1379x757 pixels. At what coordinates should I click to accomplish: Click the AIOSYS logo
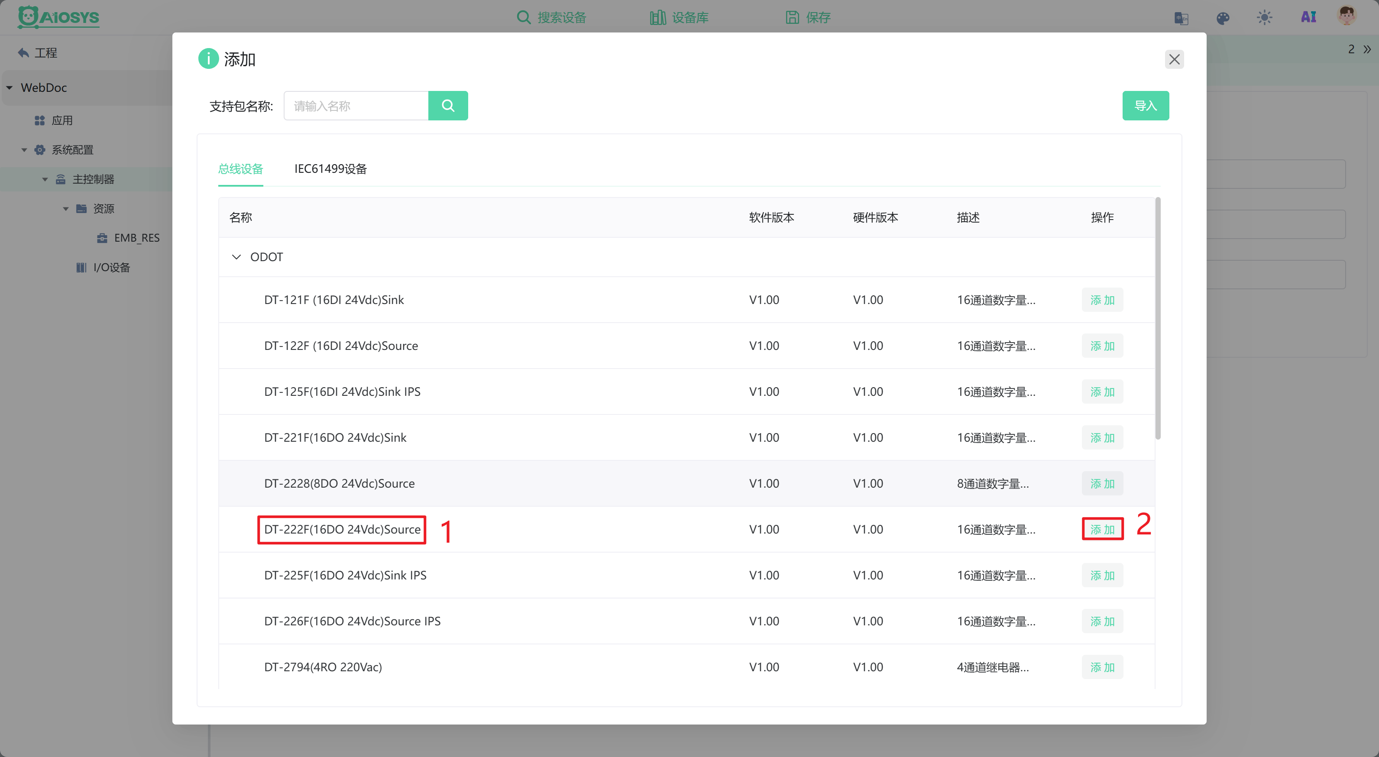click(58, 17)
